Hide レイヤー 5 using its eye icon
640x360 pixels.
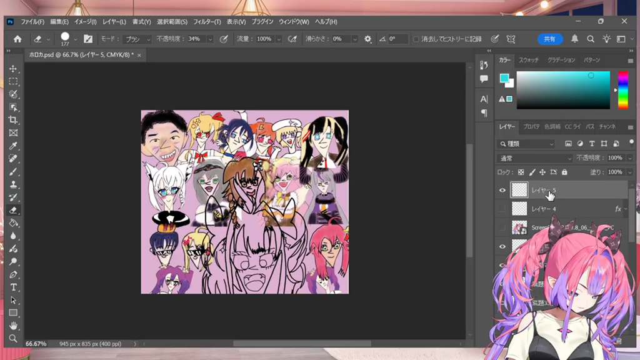pos(502,191)
